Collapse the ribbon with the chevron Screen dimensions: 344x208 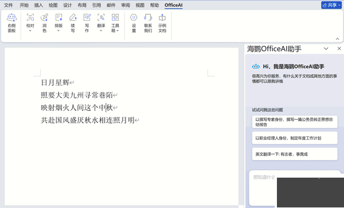pyautogui.click(x=338, y=39)
